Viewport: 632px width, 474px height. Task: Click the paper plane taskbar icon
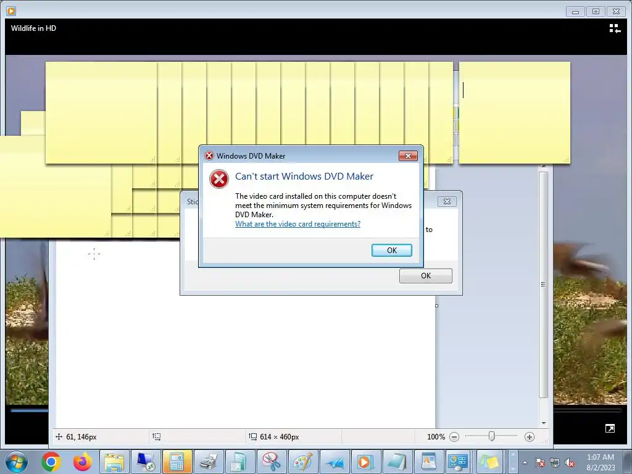point(334,462)
